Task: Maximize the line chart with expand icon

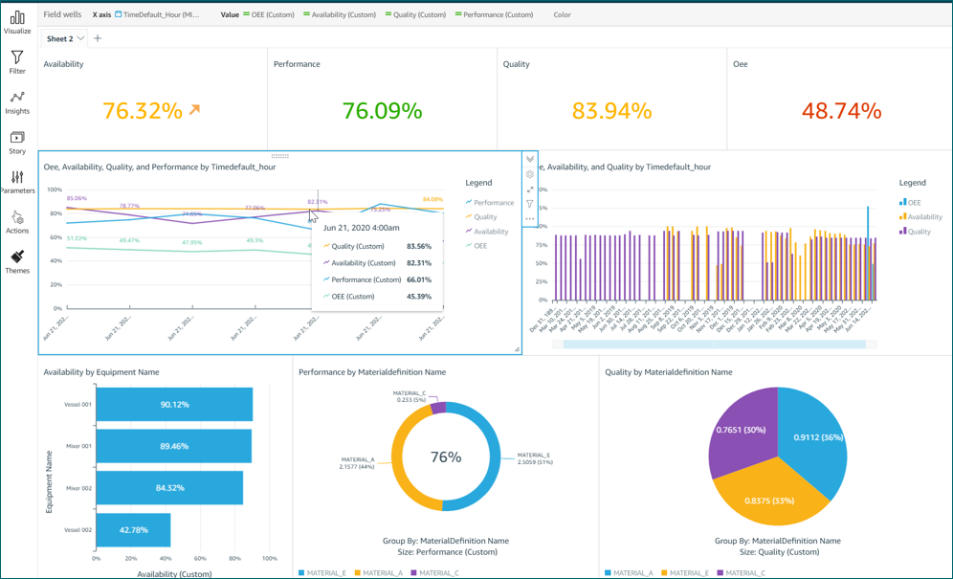Action: click(x=530, y=189)
